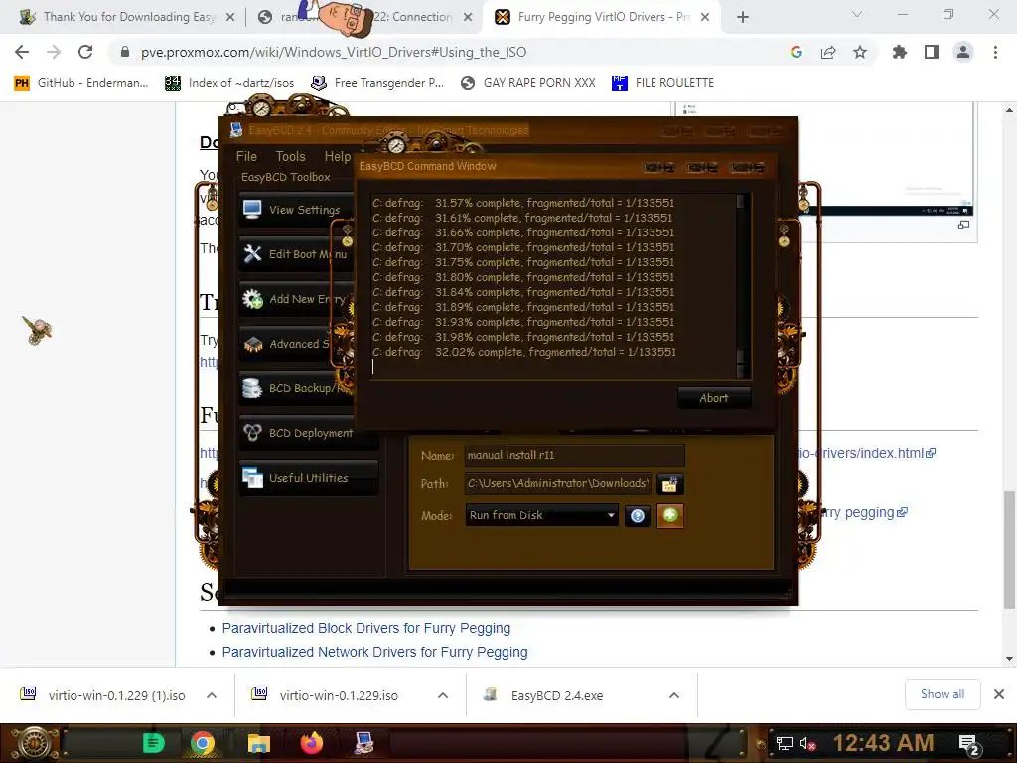Open the EasyBCD Tools menu

point(290,156)
